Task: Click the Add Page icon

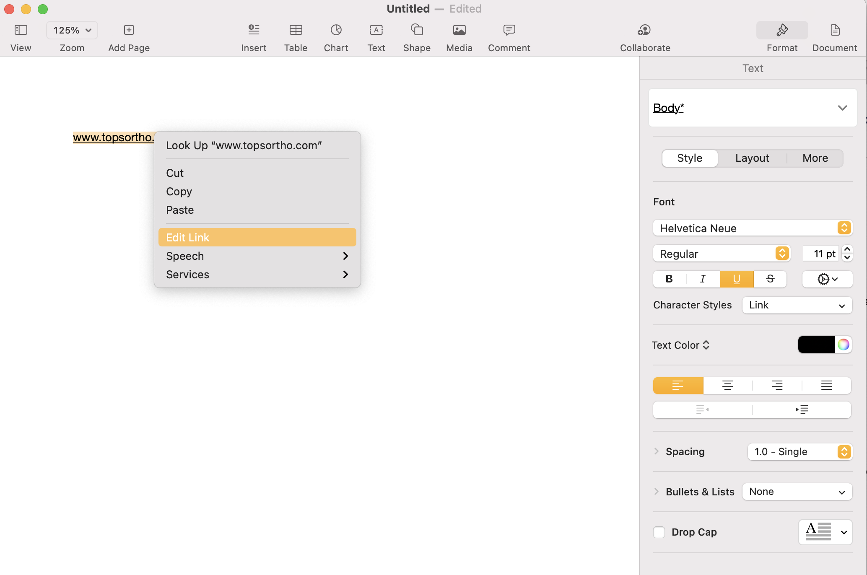Action: (x=129, y=30)
